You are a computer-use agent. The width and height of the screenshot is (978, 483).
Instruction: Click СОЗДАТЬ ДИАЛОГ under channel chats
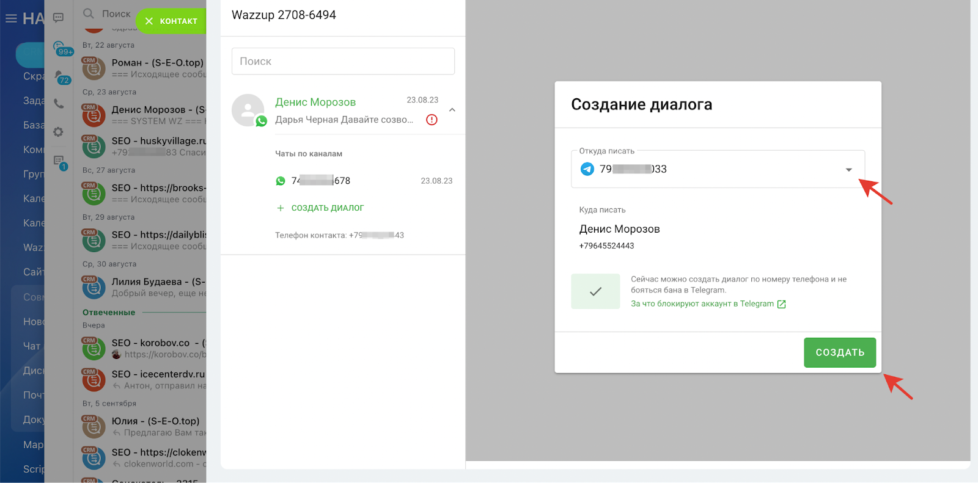coord(327,208)
